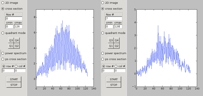Click Q1 quadrant button in left panel

tap(11, 46)
